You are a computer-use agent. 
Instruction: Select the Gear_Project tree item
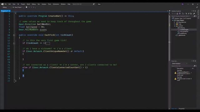(180, 20)
